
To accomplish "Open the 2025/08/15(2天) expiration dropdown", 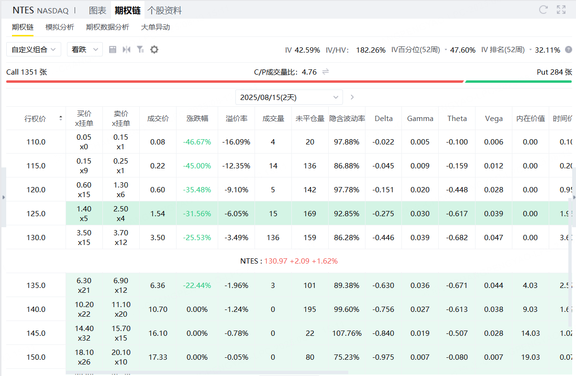I will pos(289,97).
